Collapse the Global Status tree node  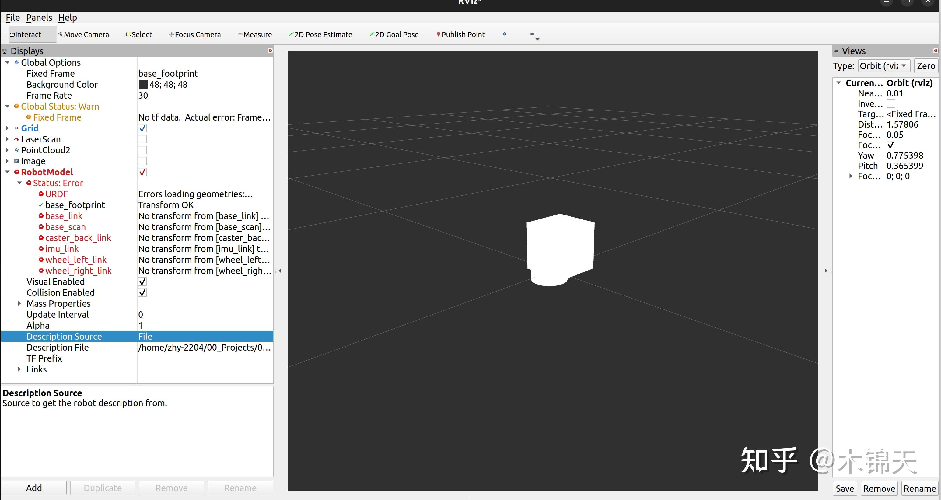tap(7, 106)
